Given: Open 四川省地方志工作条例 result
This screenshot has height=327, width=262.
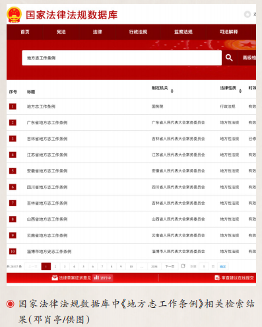Looking at the screenshot, I should tap(47, 187).
